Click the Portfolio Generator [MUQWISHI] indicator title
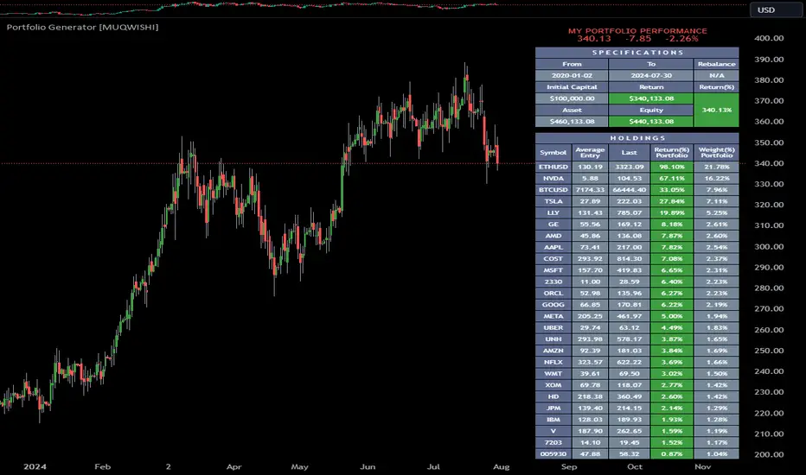 click(x=82, y=28)
